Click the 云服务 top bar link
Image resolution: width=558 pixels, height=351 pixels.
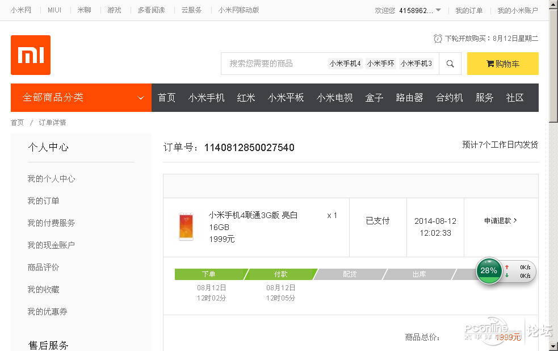pyautogui.click(x=191, y=10)
